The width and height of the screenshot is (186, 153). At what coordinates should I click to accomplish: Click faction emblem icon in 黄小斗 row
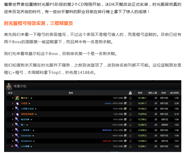click(125, 98)
